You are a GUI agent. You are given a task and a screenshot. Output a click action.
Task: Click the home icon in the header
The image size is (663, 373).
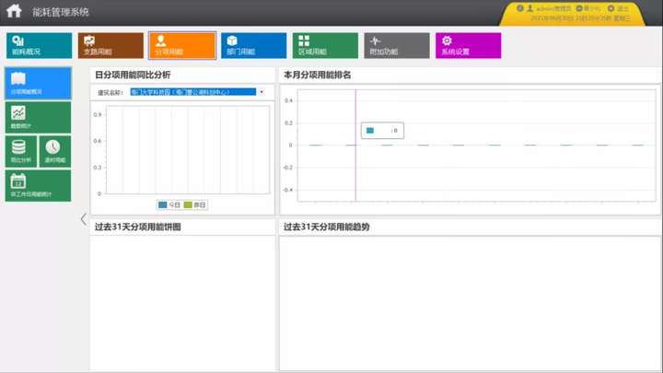coord(14,10)
